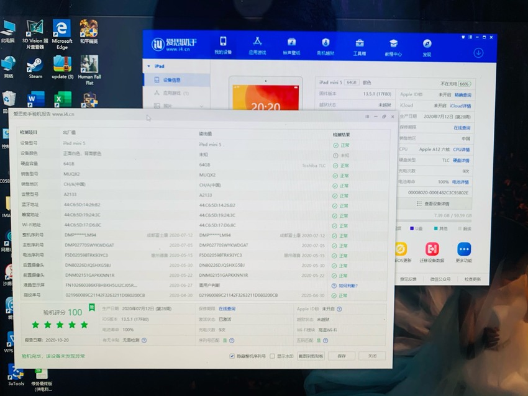Open the CPU详情 link
Viewport: 528px width, 396px height.
[x=461, y=150]
